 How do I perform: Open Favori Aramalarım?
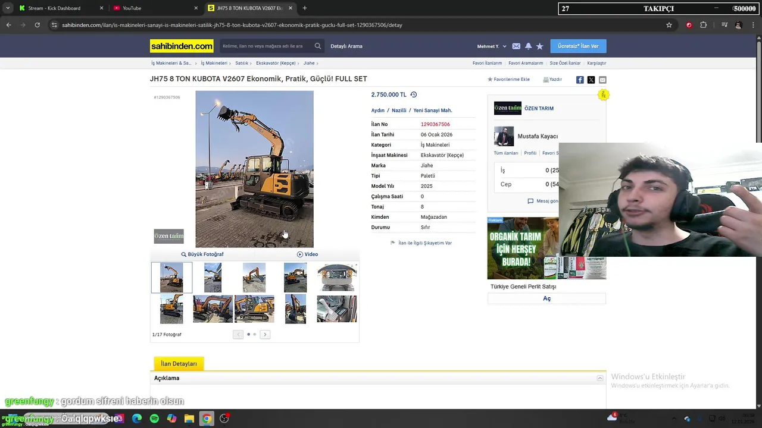(x=526, y=63)
